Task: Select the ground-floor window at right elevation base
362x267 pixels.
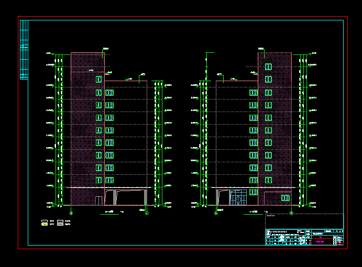Action: coord(286,197)
